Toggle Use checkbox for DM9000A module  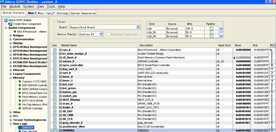click(x=55, y=130)
